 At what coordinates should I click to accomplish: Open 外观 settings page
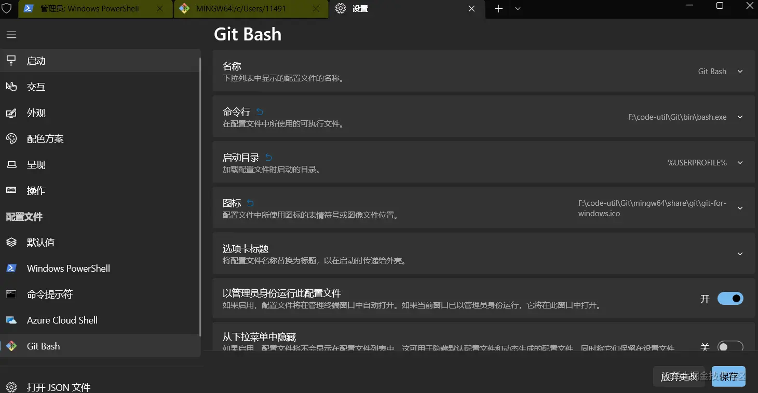click(x=100, y=113)
